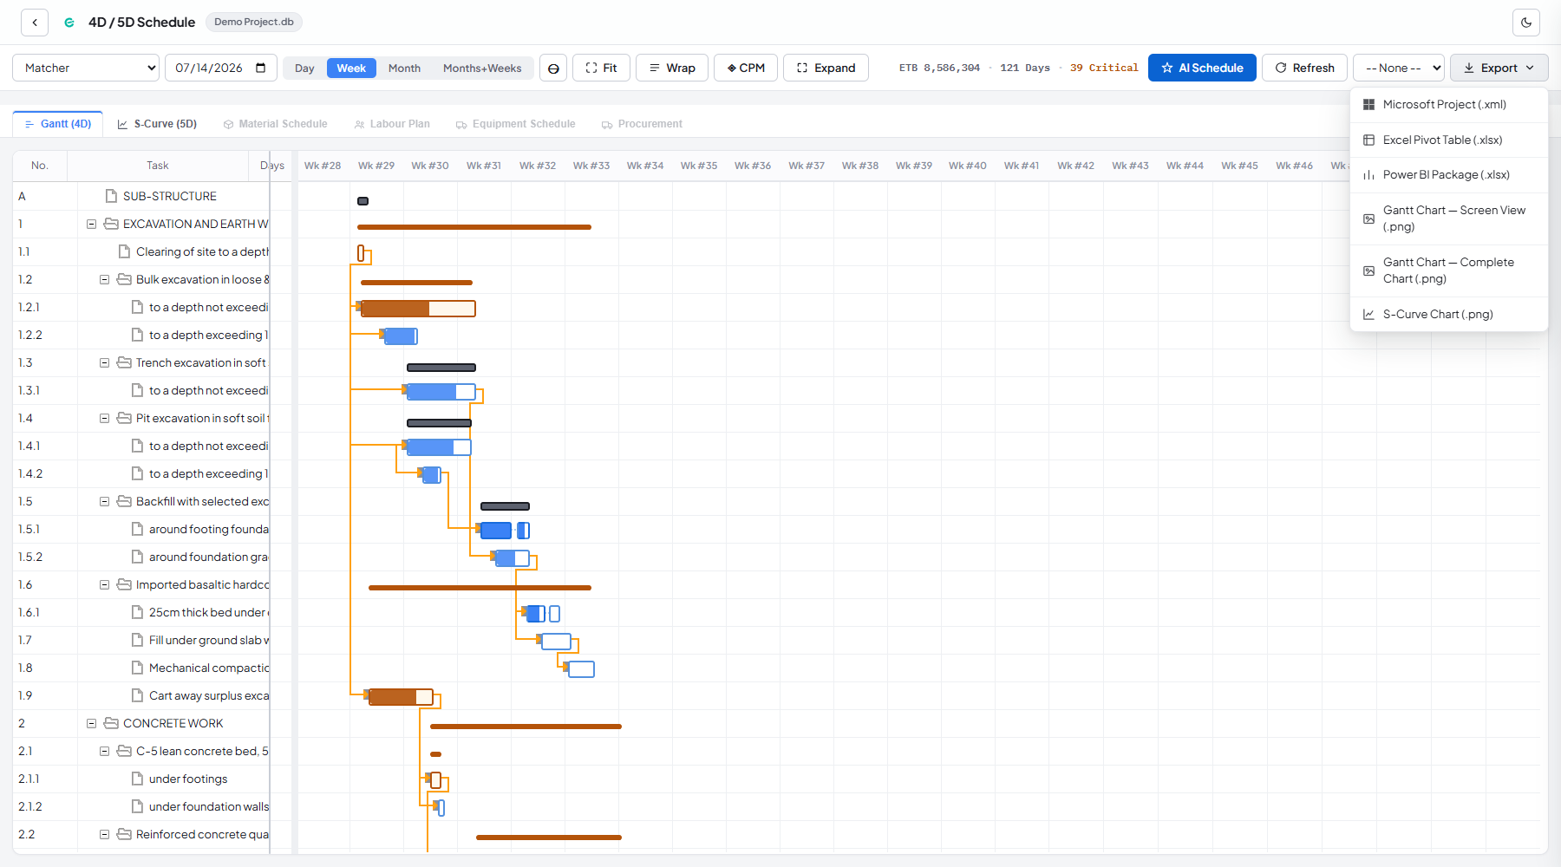This screenshot has height=867, width=1561.
Task: Switch timeline to Day view
Action: pos(304,68)
